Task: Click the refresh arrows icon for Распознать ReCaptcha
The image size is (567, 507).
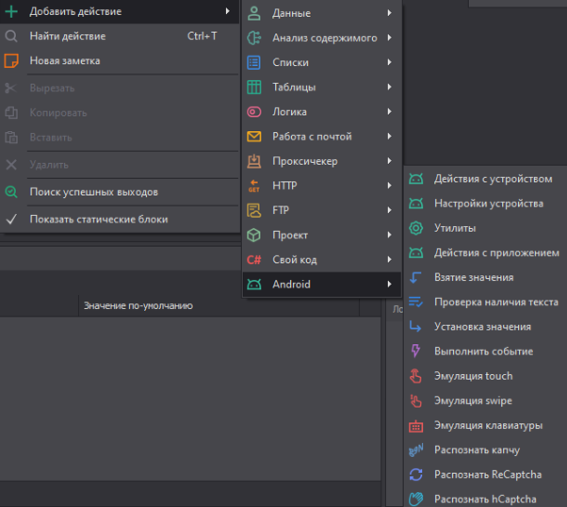Action: 416,474
